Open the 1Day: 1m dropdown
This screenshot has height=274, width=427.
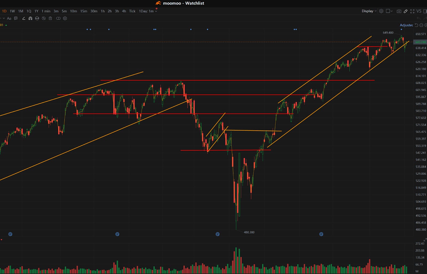click(x=148, y=11)
